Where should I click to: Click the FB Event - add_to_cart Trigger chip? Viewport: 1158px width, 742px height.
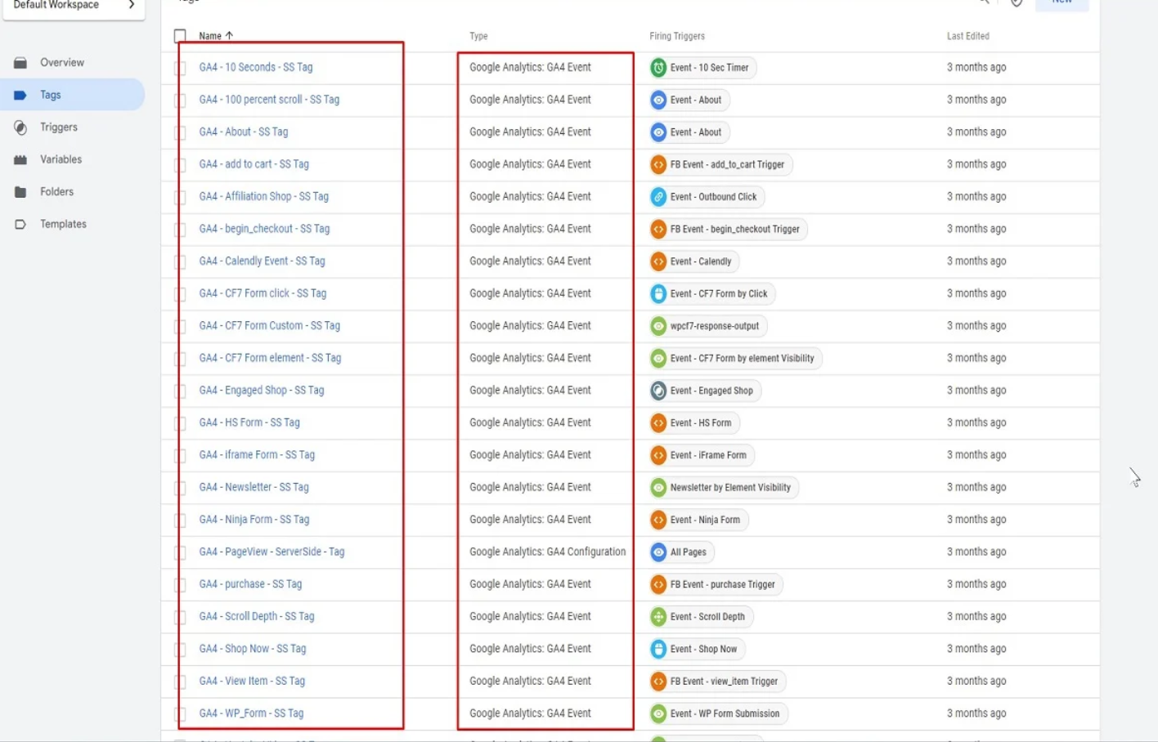720,165
